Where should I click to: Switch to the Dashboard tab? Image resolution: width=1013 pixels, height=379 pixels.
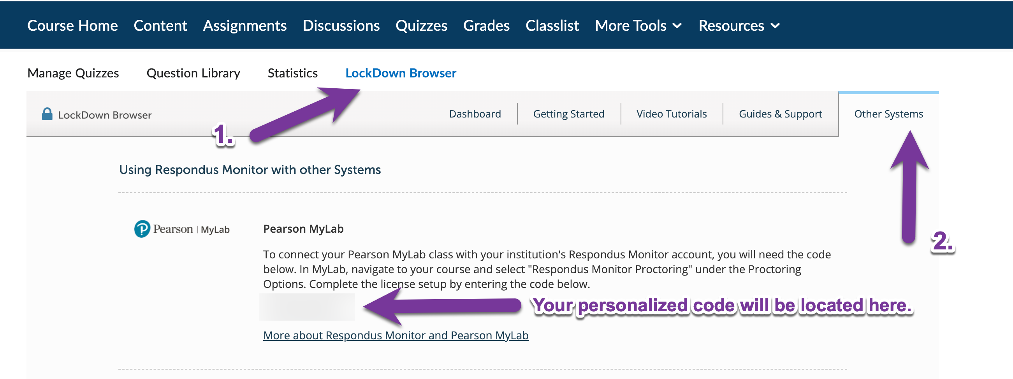[x=474, y=114]
